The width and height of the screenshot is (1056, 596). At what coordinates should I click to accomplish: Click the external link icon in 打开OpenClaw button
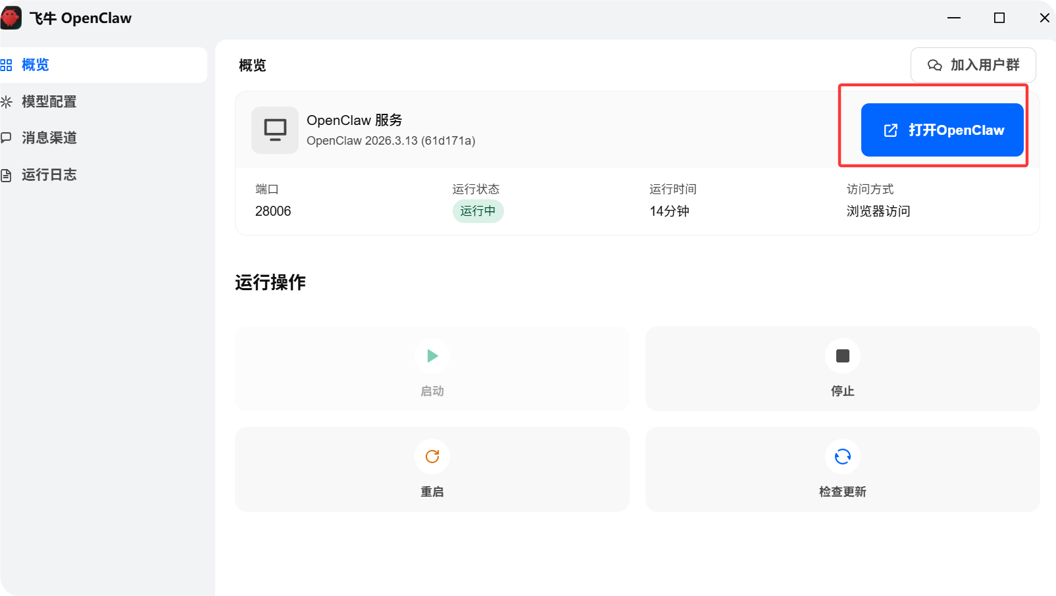pyautogui.click(x=891, y=130)
